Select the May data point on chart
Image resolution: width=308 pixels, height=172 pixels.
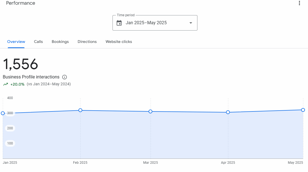303,110
